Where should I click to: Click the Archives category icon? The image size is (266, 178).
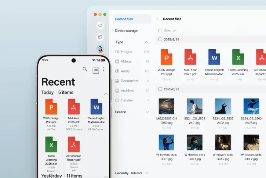coord(117,90)
